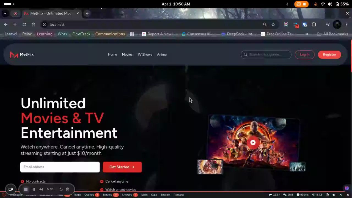View site information for localhost
352x198 pixels.
tap(45, 24)
